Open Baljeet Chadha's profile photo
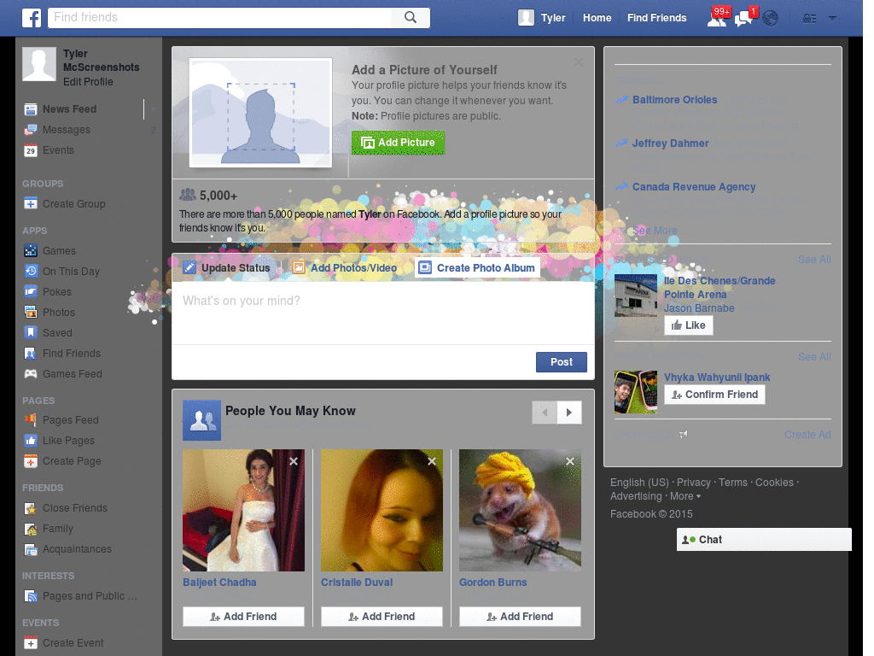Viewport: 874px width, 656px height. click(243, 511)
